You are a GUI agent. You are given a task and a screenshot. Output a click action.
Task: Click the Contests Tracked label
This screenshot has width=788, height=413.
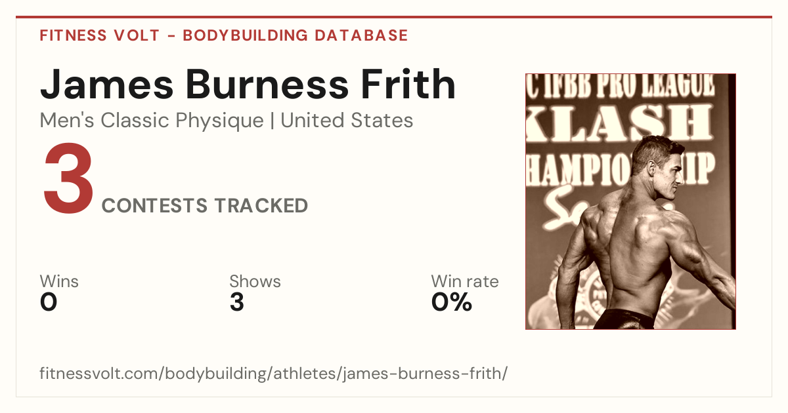[x=205, y=206]
